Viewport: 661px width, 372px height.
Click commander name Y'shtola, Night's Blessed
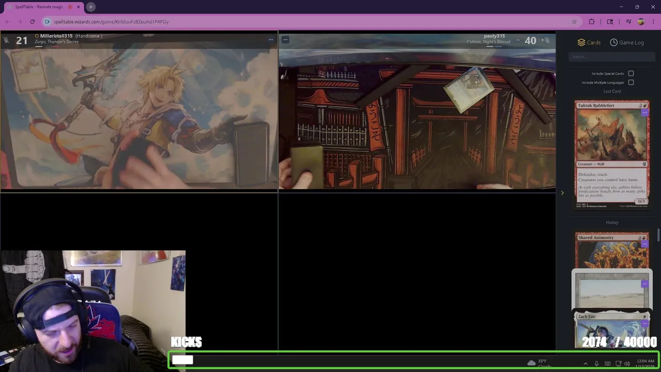(x=488, y=42)
